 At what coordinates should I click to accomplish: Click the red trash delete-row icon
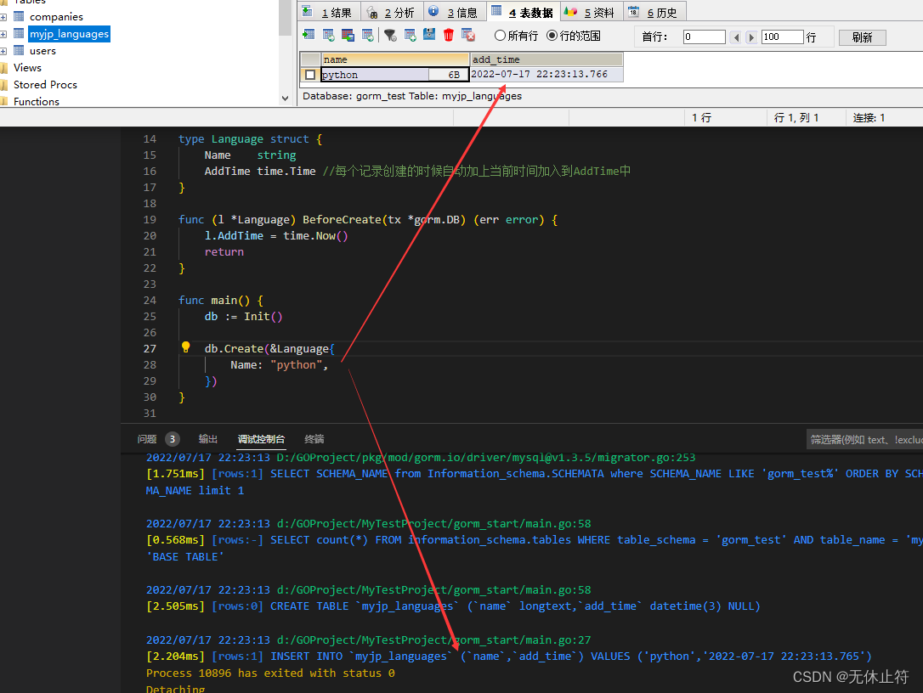coord(449,36)
